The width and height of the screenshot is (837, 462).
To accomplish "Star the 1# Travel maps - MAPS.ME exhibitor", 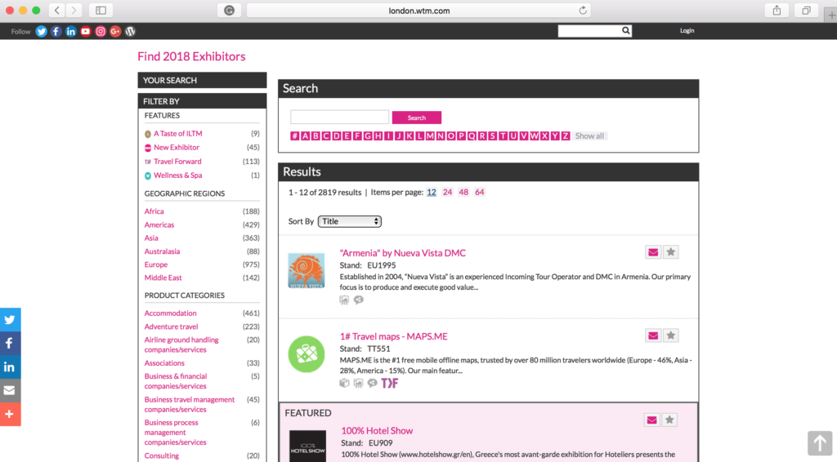I will tap(671, 335).
